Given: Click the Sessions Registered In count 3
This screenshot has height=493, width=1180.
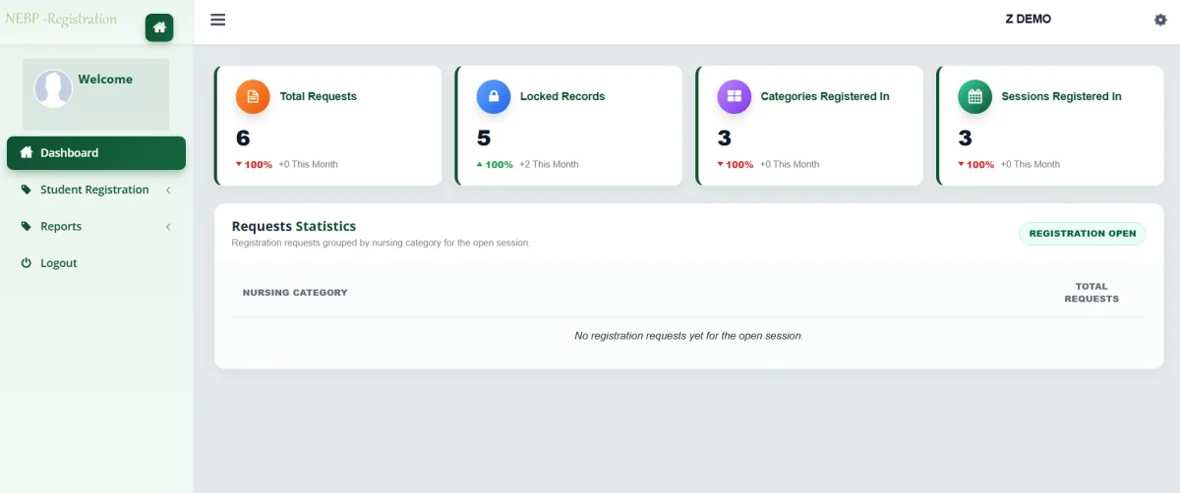Looking at the screenshot, I should [x=965, y=138].
